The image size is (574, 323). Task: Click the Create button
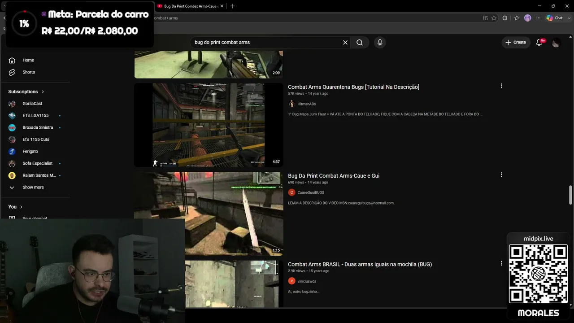tap(516, 42)
